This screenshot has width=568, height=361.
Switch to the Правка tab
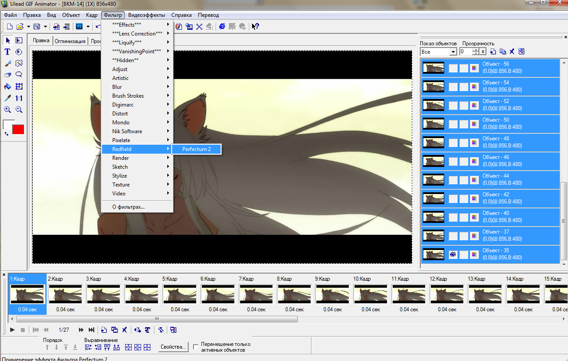tap(41, 40)
